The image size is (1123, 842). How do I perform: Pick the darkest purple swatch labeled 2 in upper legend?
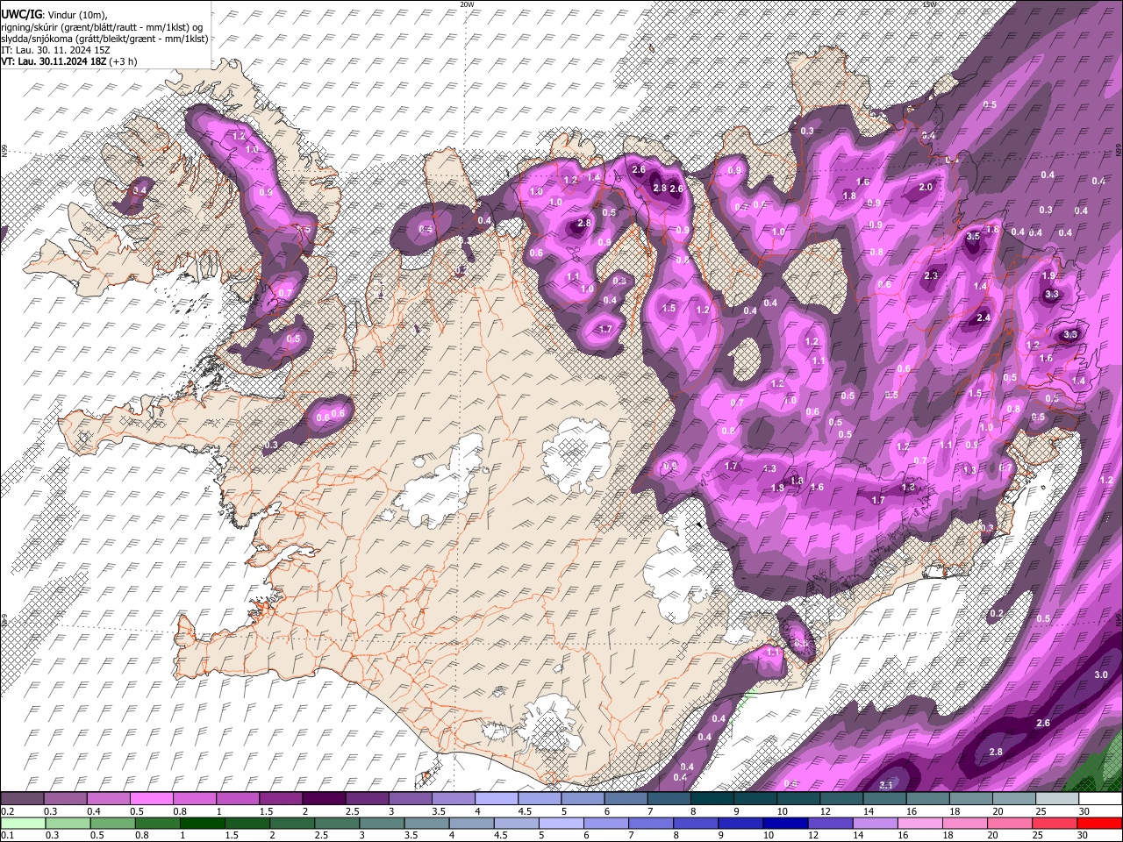(324, 799)
